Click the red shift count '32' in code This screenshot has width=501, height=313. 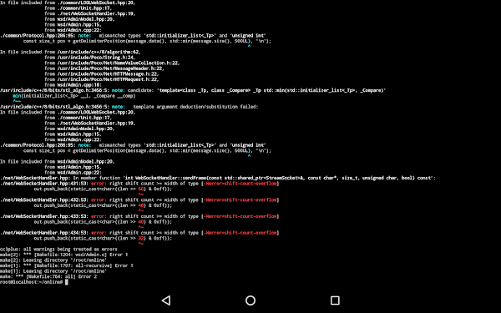click(x=141, y=238)
